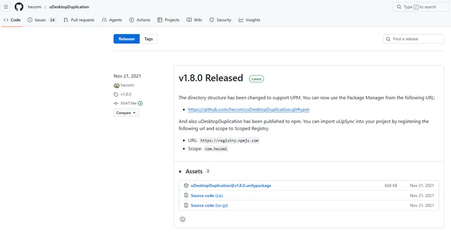The height and width of the screenshot is (232, 451).
Task: Open the Wiki tab
Action: point(195,20)
